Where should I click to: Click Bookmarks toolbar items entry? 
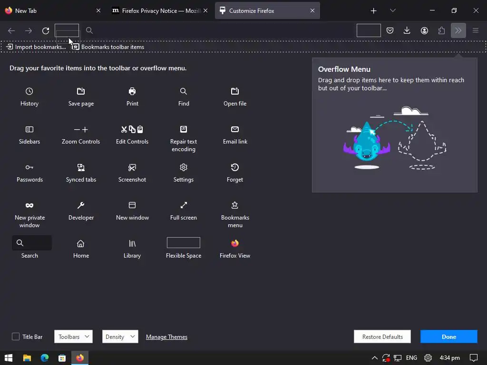click(x=108, y=47)
